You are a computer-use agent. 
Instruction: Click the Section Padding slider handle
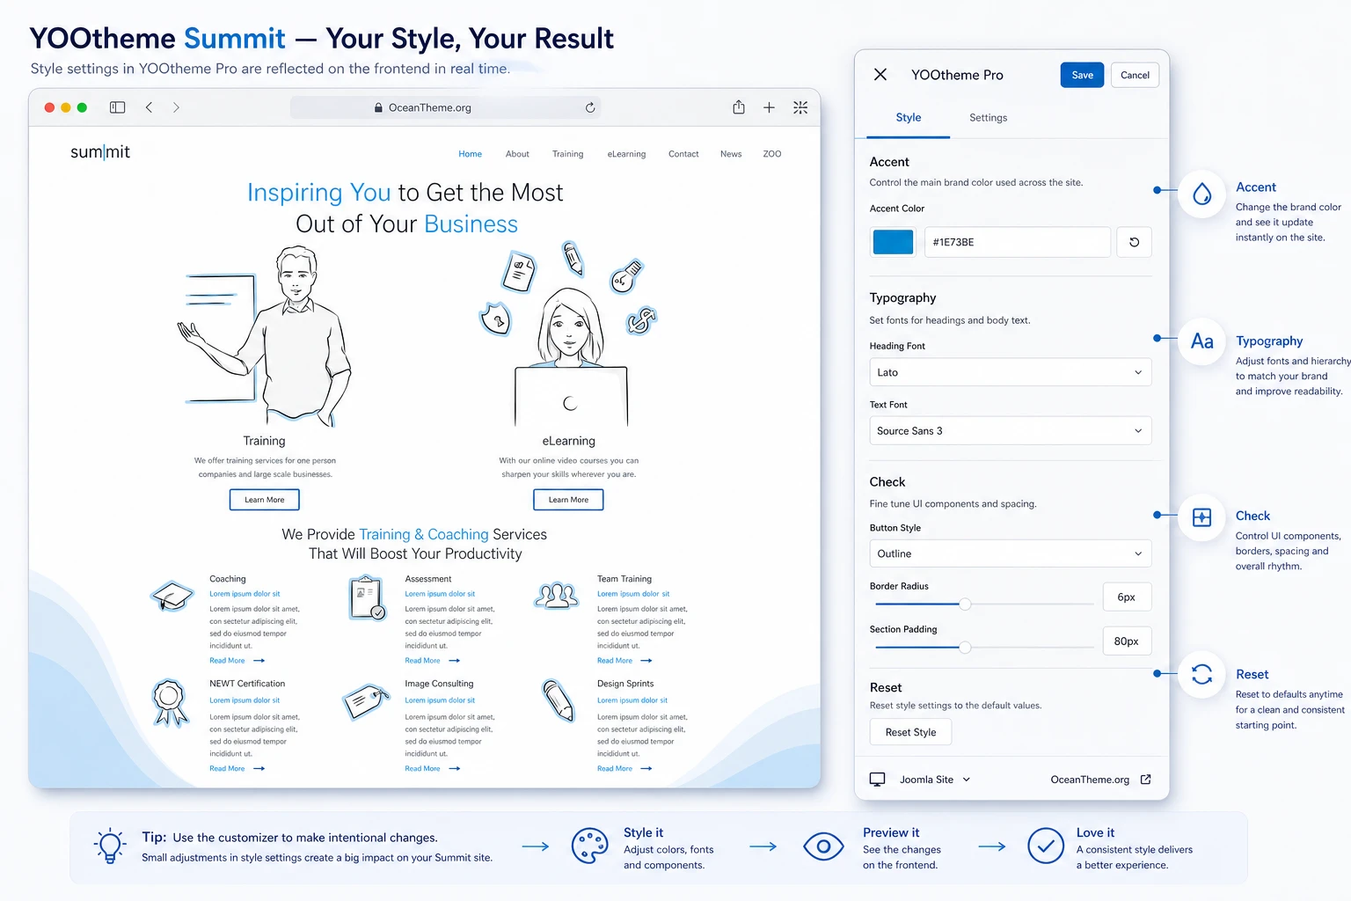point(965,648)
